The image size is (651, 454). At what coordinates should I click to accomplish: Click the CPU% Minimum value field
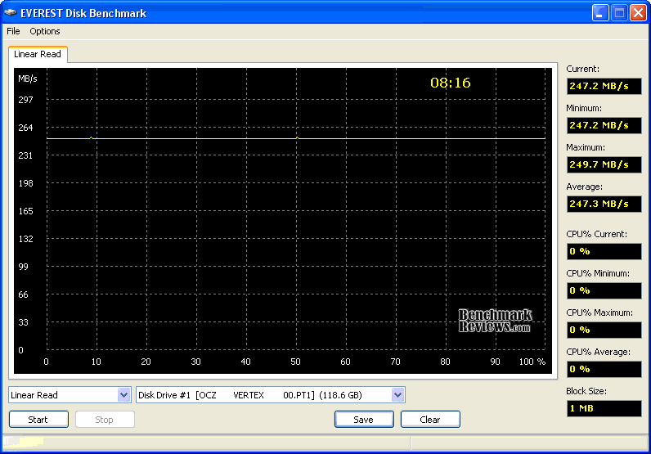point(604,290)
